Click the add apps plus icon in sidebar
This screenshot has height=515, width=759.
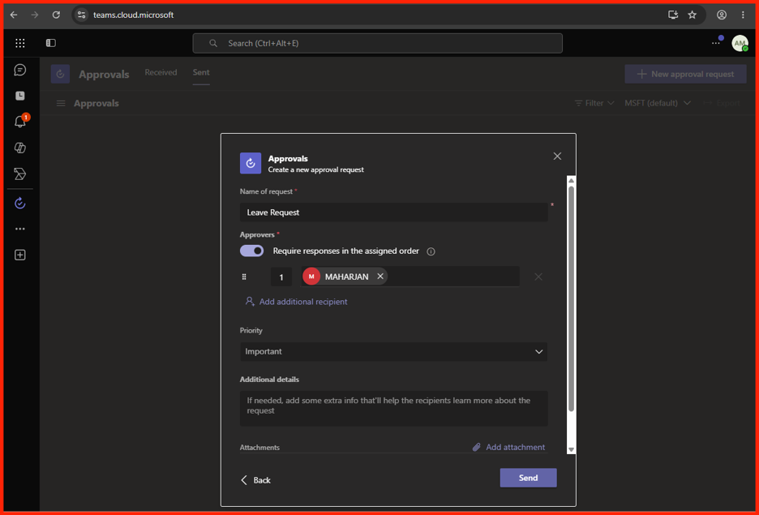(19, 255)
